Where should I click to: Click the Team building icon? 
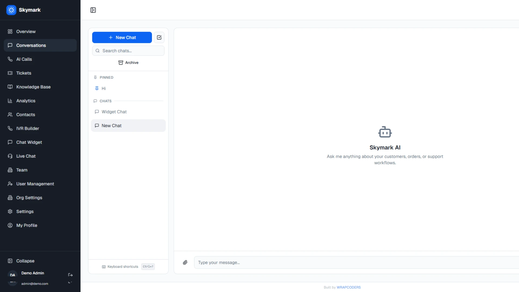10,170
